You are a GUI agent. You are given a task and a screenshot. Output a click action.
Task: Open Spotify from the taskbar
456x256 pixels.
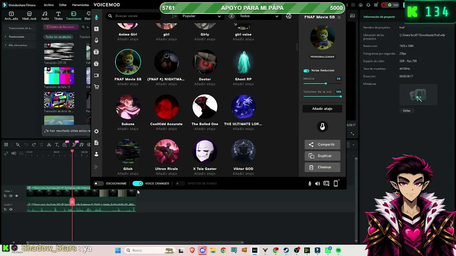[338, 250]
